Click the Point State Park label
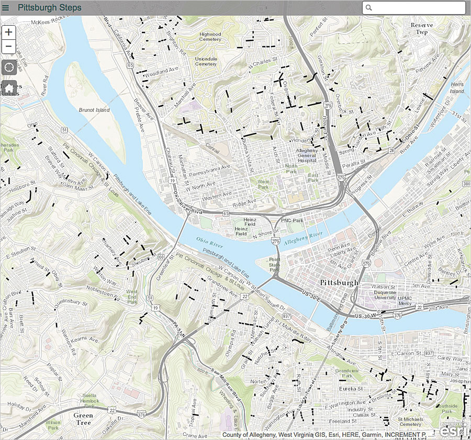The height and width of the screenshot is (440, 471). 274,264
